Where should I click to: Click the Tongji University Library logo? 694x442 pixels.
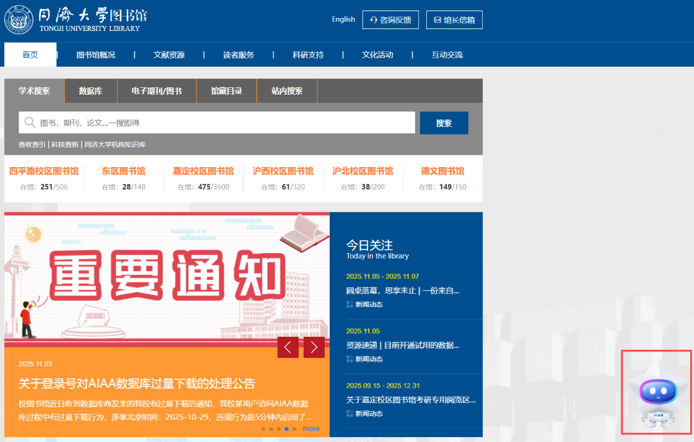[x=76, y=20]
